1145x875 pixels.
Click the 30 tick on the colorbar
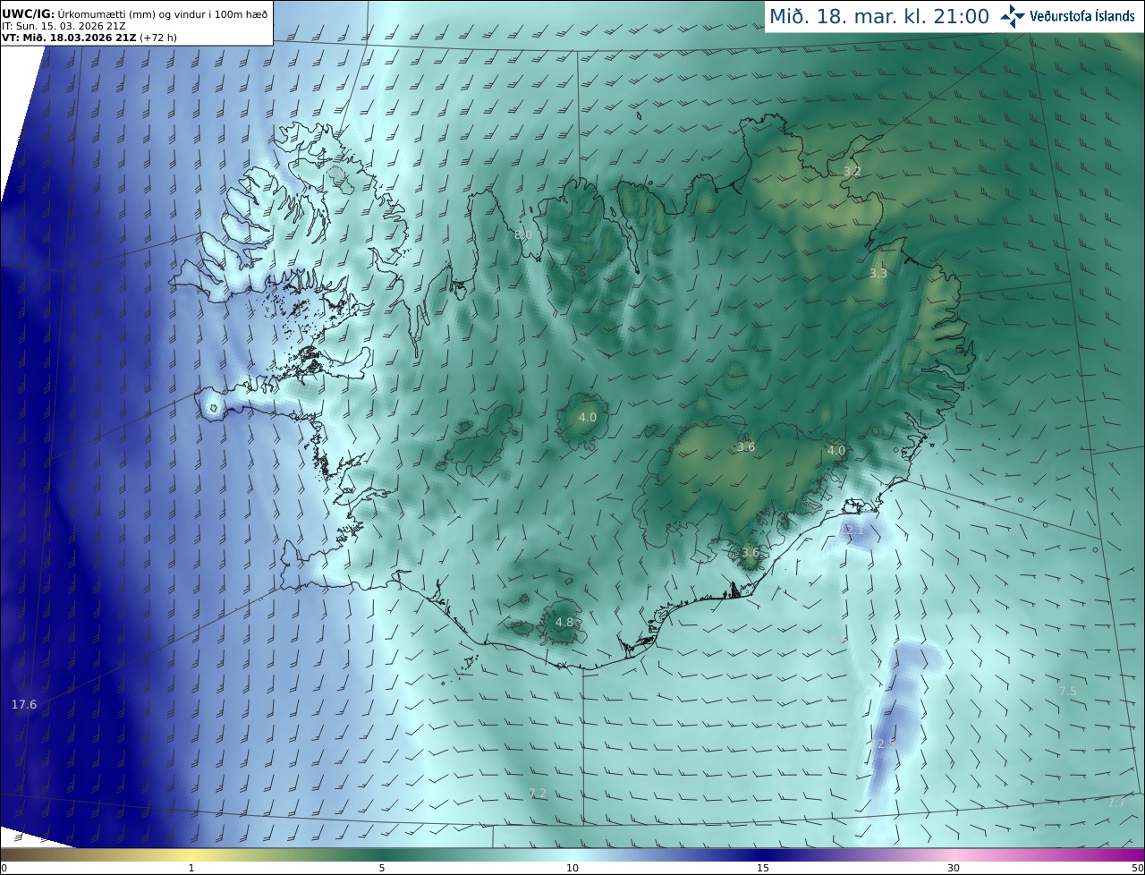(x=954, y=868)
